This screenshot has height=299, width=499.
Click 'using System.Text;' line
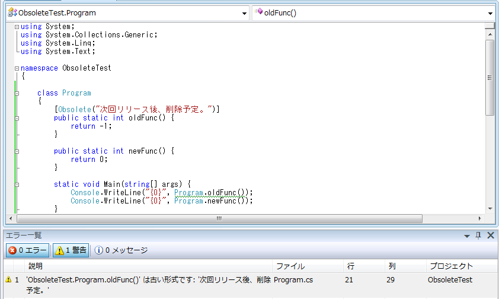58,52
